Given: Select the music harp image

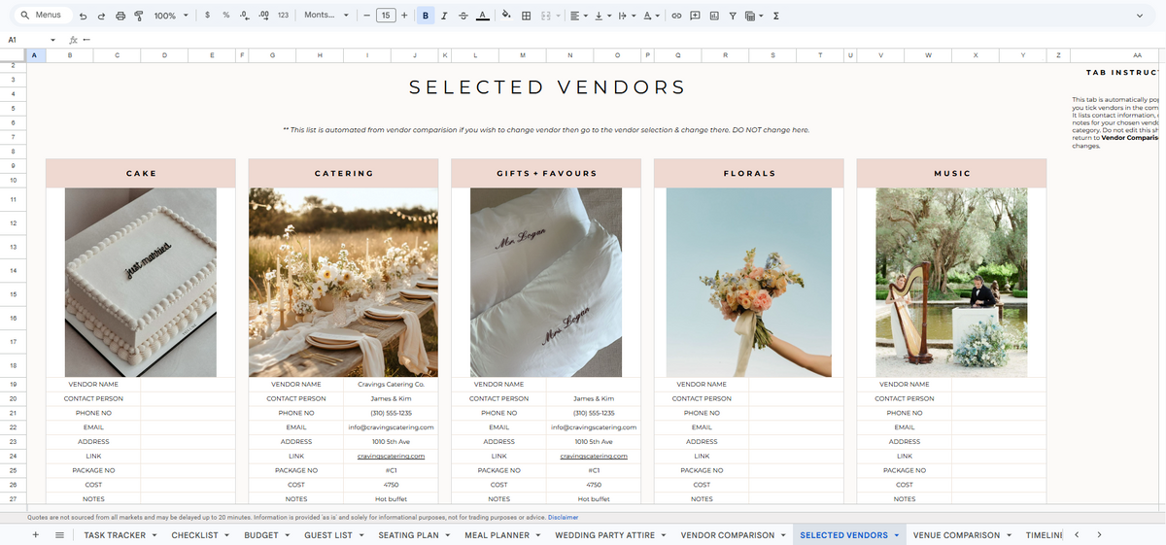Looking at the screenshot, I should (x=952, y=282).
